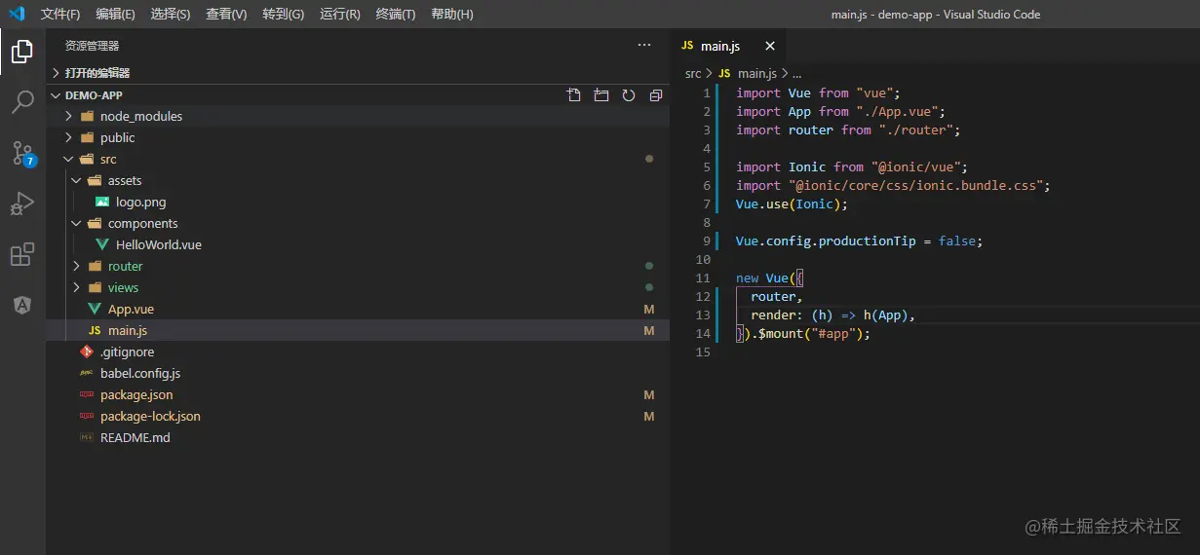Open package.json in the file tree
Viewport: 1200px width, 555px height.
pos(136,394)
